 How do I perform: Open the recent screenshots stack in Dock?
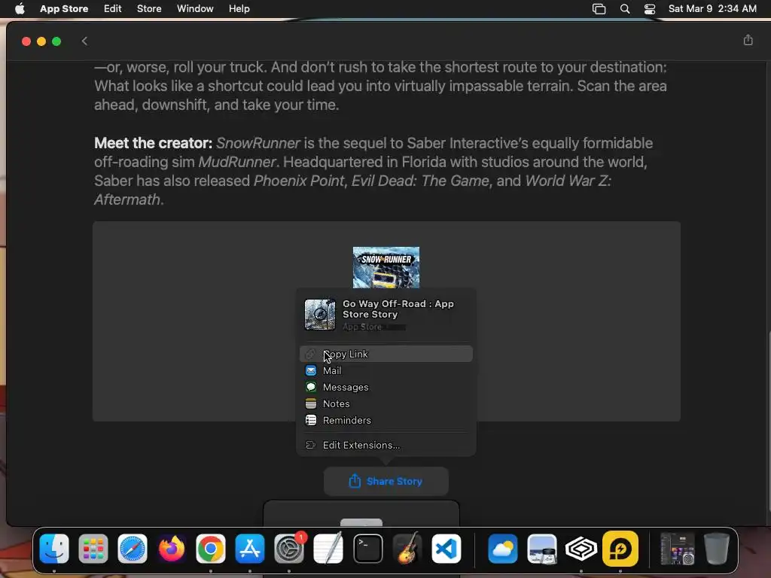click(677, 549)
